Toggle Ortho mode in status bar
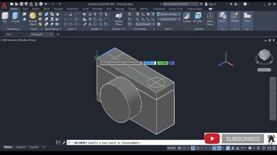 [193, 148]
